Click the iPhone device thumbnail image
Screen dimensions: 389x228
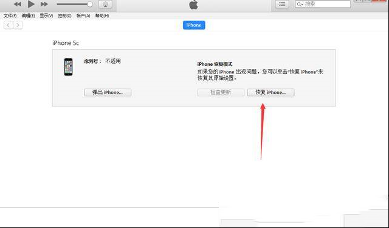[69, 67]
